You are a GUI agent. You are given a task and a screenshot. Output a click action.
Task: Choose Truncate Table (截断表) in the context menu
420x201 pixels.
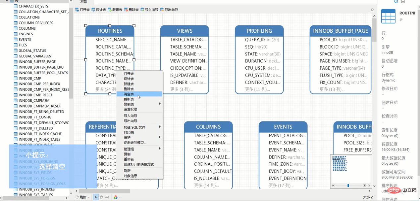[139, 99]
